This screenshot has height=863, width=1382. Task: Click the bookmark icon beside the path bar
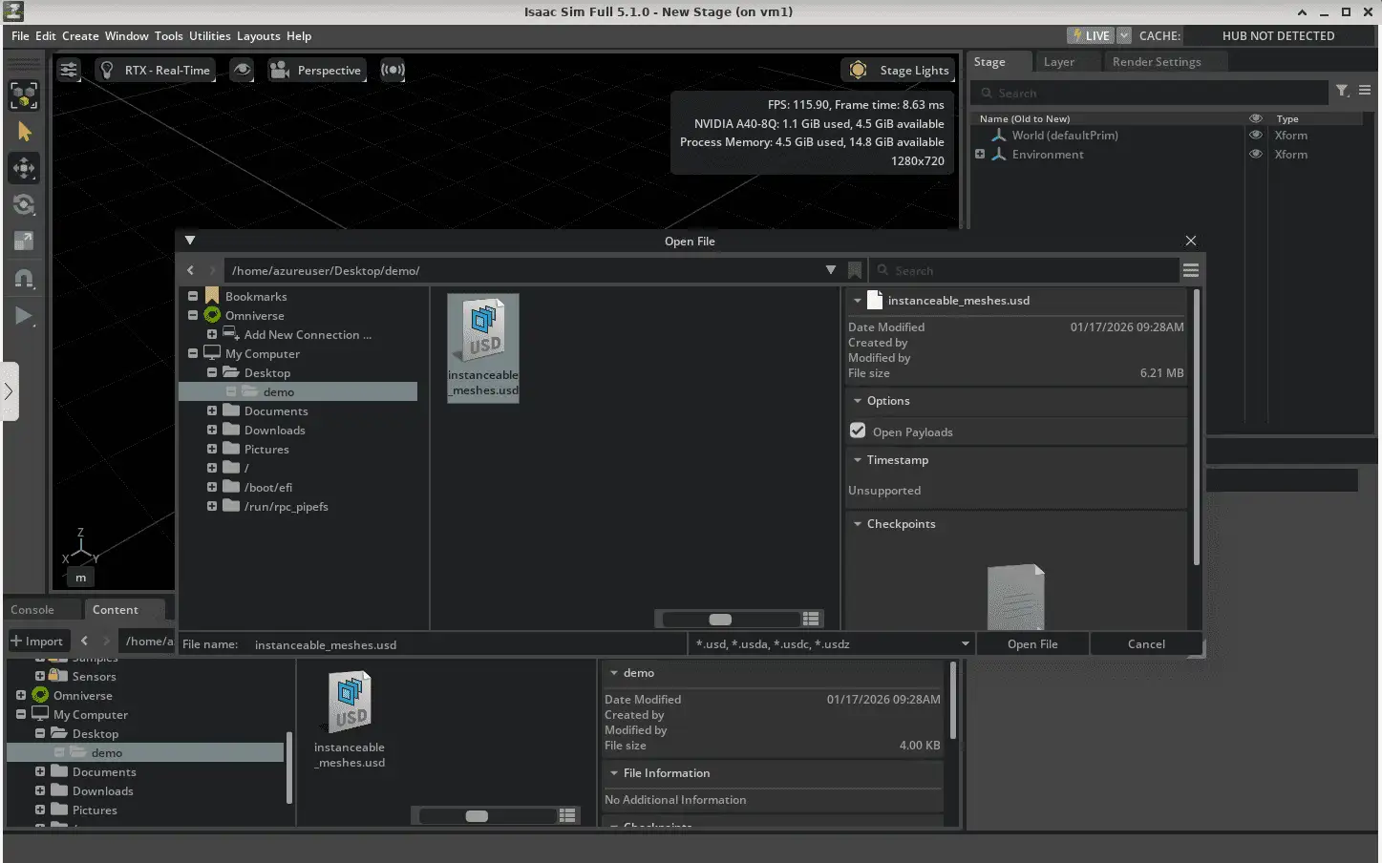tap(855, 270)
